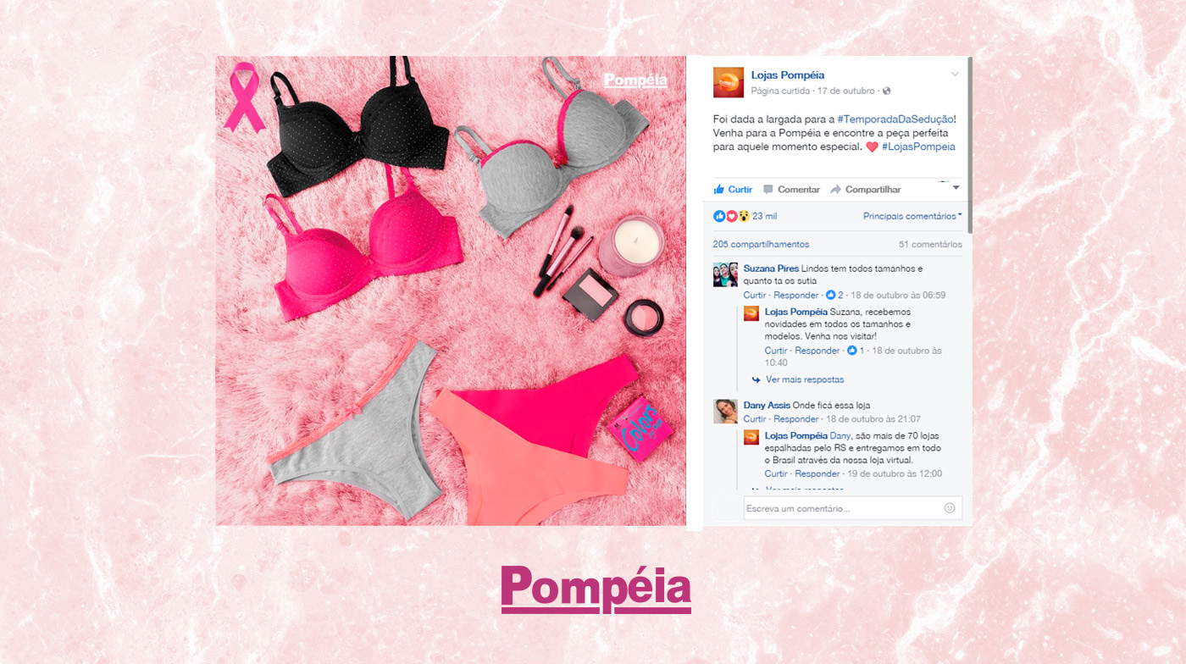The width and height of the screenshot is (1186, 664).
Task: Click the 205 compartilhamentos link
Action: (x=762, y=244)
